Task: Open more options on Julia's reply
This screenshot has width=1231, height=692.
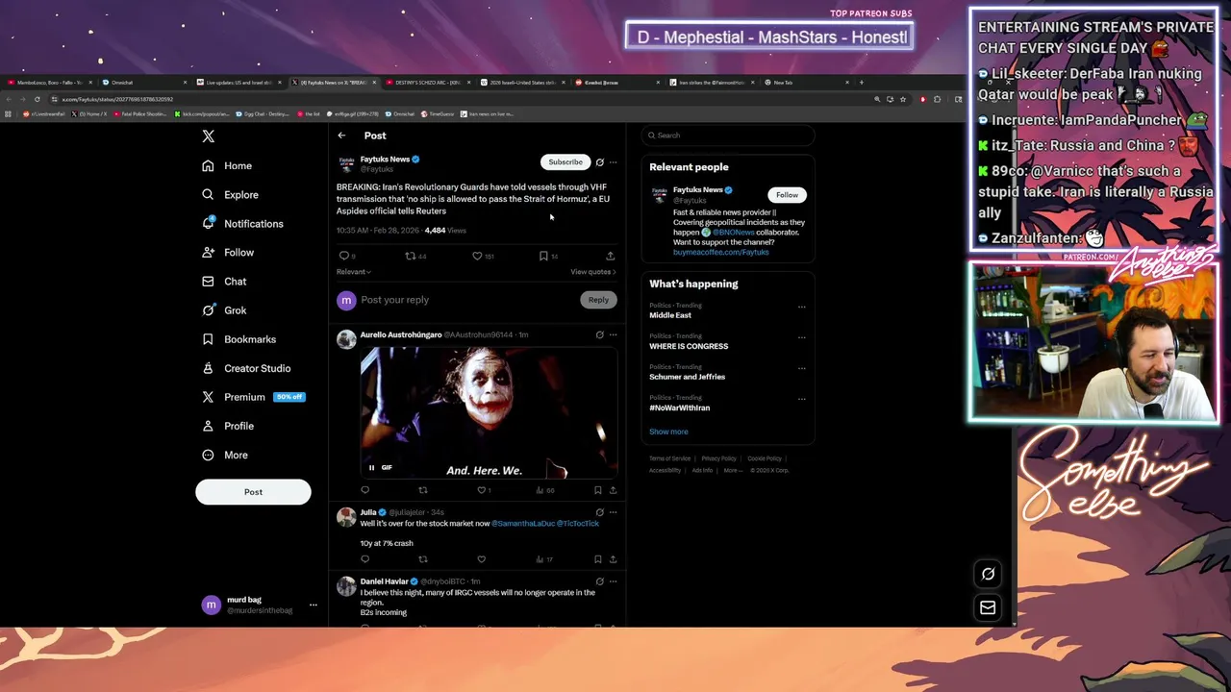Action: pos(613,512)
